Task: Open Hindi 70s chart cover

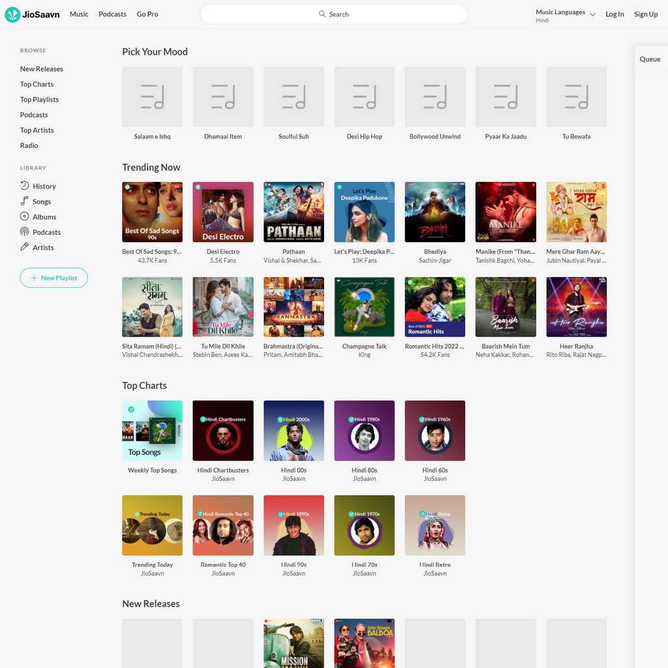Action: pos(364,525)
